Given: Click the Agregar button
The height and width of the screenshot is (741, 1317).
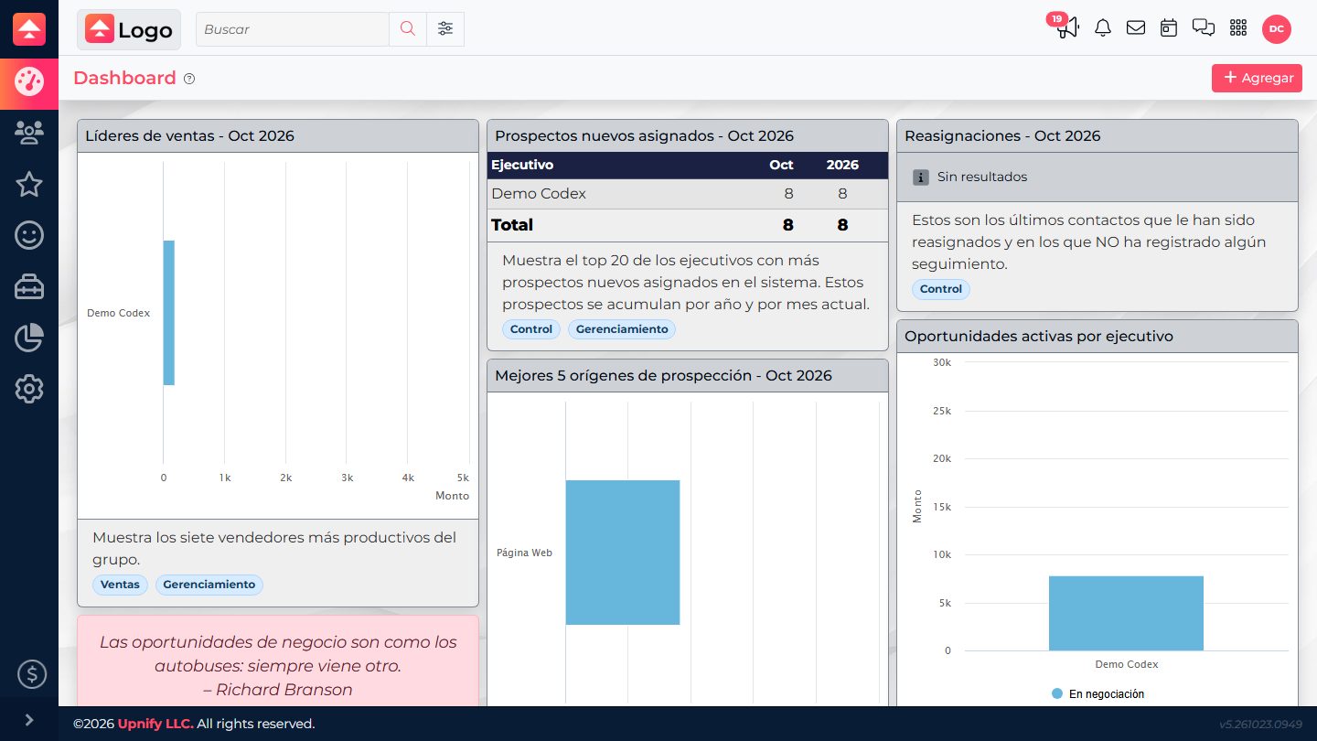Looking at the screenshot, I should coord(1257,78).
